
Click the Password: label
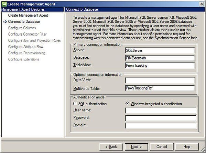click(81, 117)
